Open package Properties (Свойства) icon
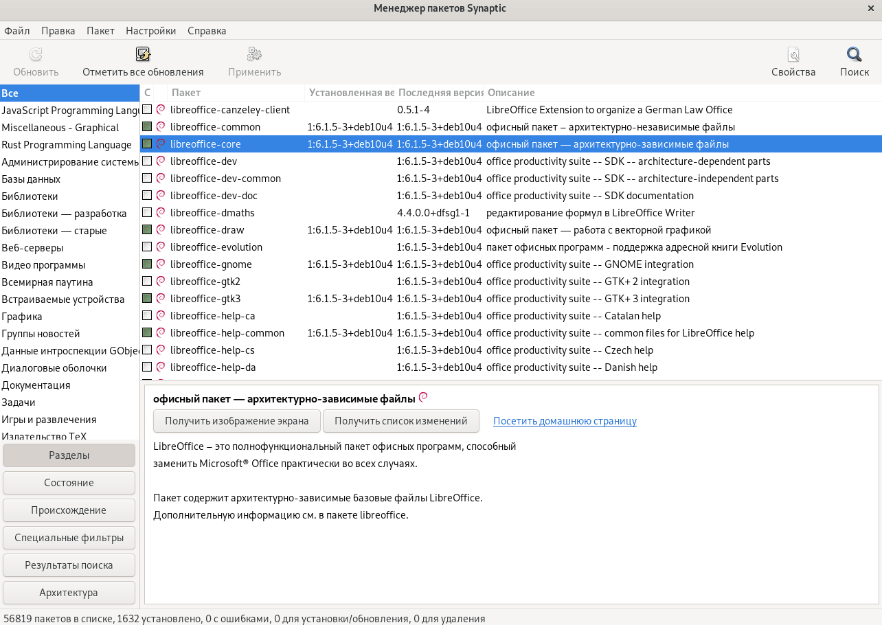Screen dimensions: 882x625 click(x=793, y=56)
